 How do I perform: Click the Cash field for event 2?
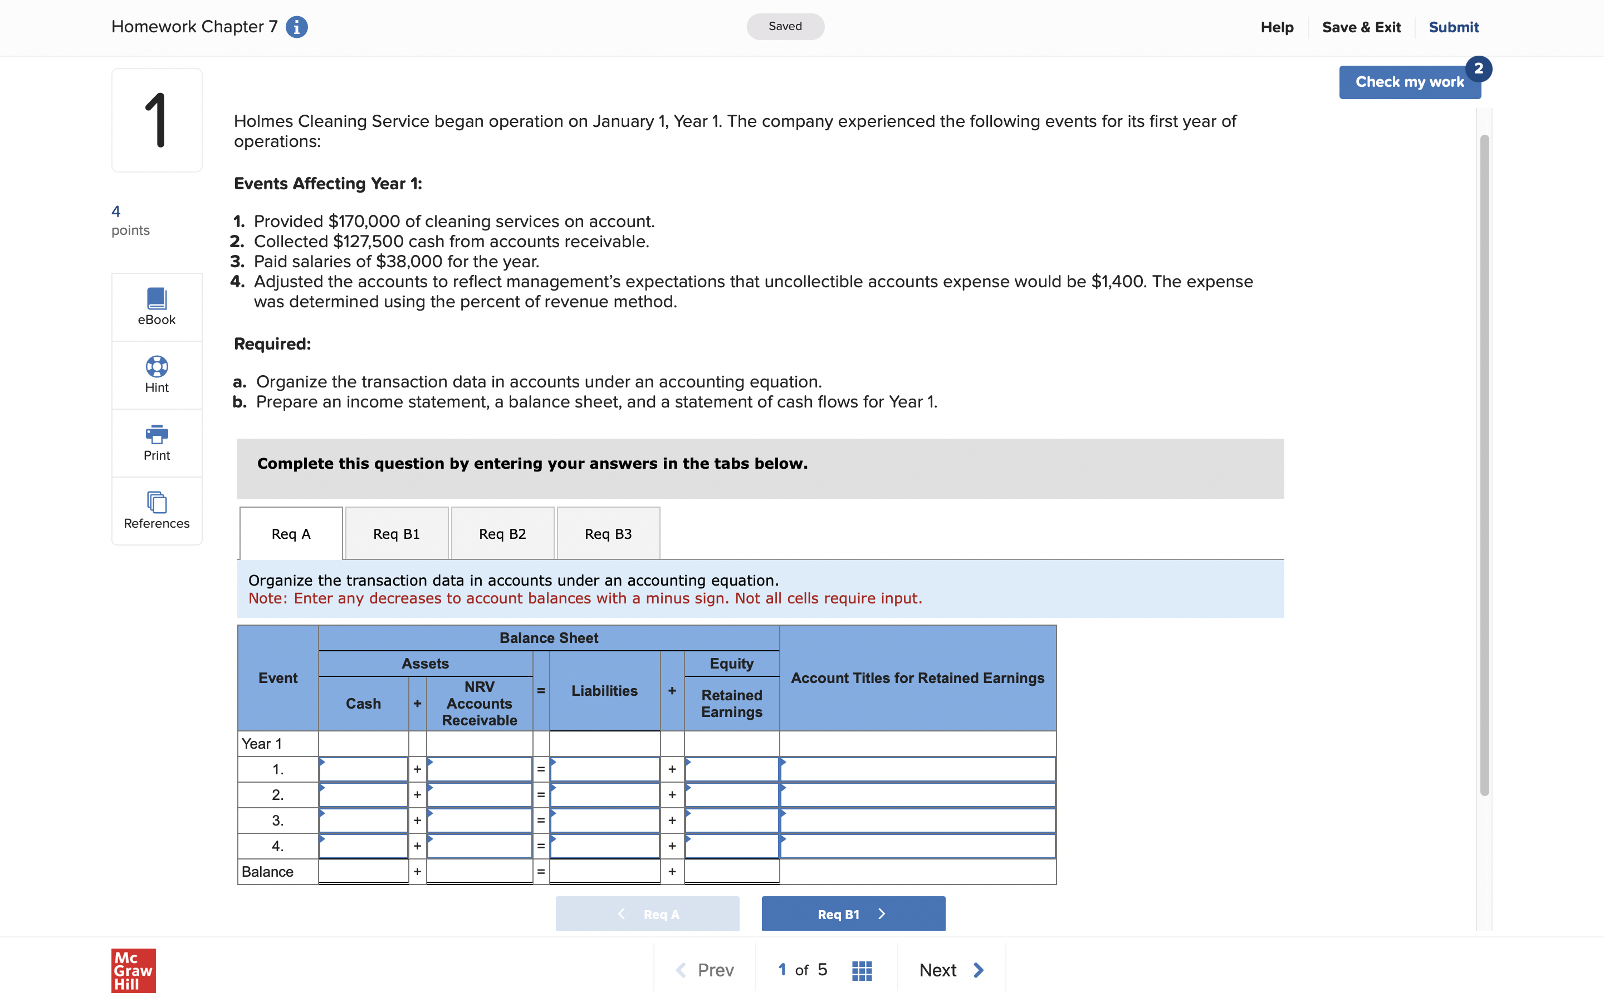point(363,794)
